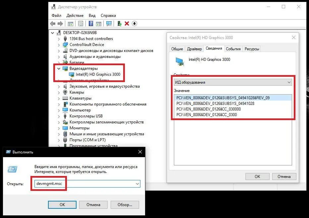Open the Properties toolbar icon
The width and height of the screenshot is (309, 218).
tap(80, 23)
